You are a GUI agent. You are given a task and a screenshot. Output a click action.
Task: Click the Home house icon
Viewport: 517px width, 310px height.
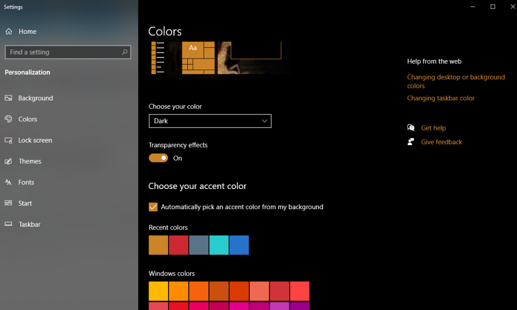pyautogui.click(x=9, y=31)
